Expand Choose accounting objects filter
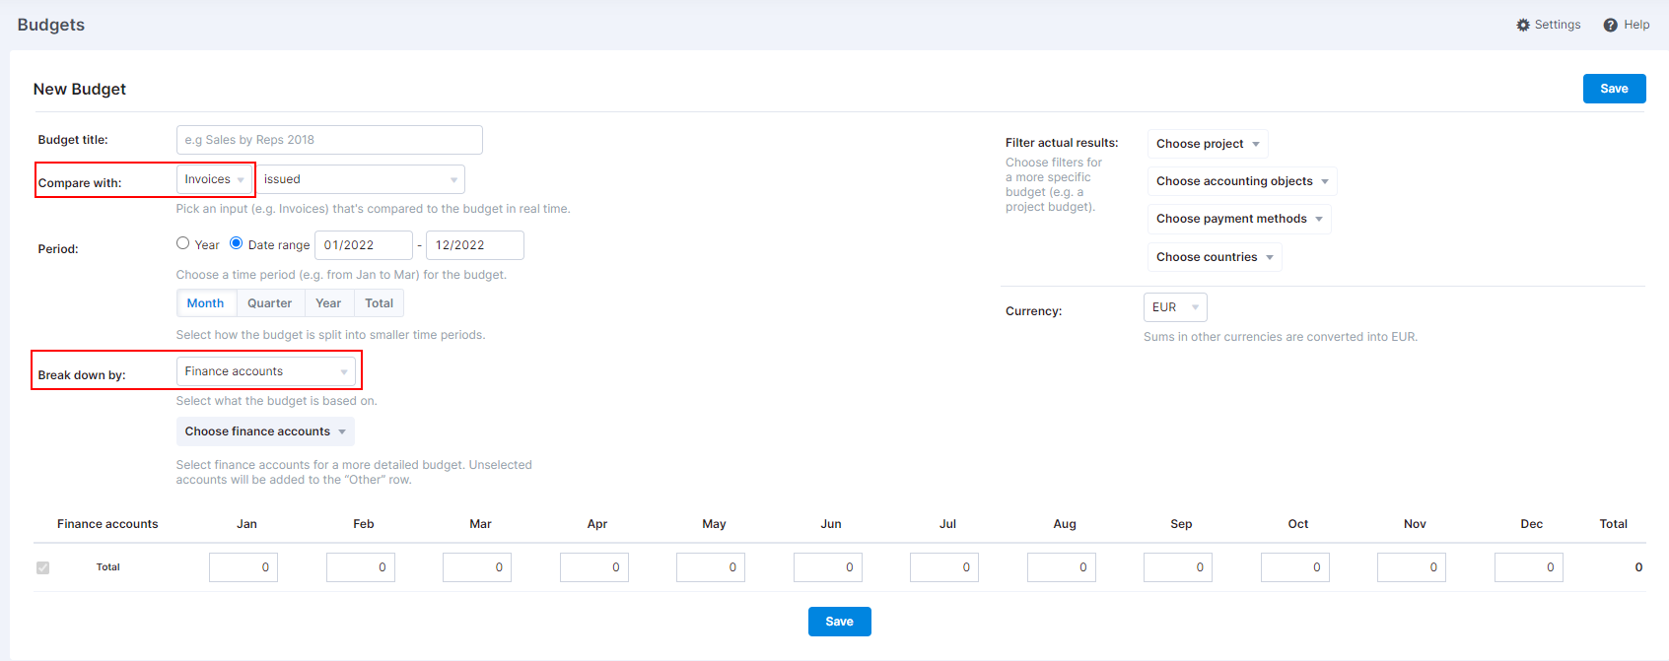The height and width of the screenshot is (661, 1669). coord(1242,181)
